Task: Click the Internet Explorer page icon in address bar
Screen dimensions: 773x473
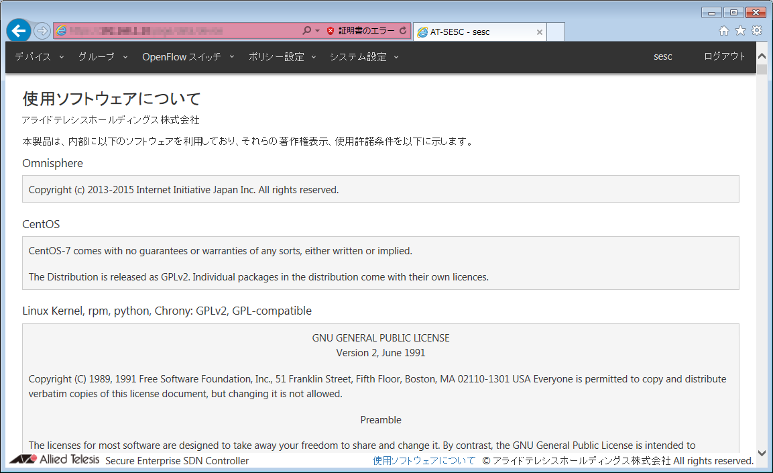Action: [61, 31]
